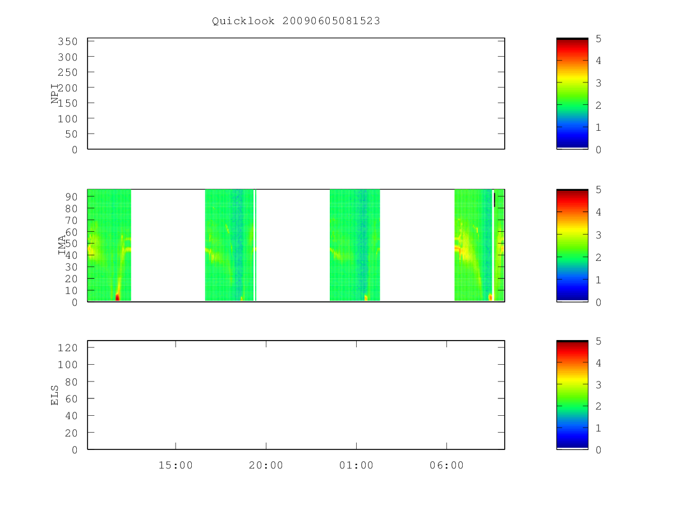Select the IMA vertical axis label

[63, 246]
